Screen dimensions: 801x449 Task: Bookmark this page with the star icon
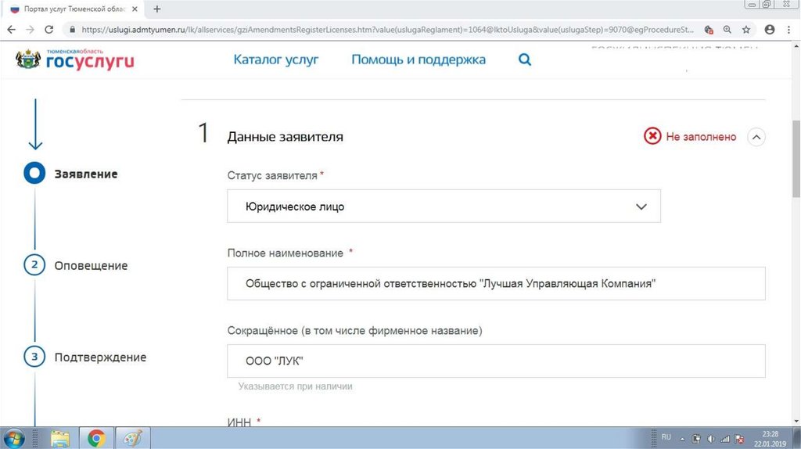click(x=746, y=30)
